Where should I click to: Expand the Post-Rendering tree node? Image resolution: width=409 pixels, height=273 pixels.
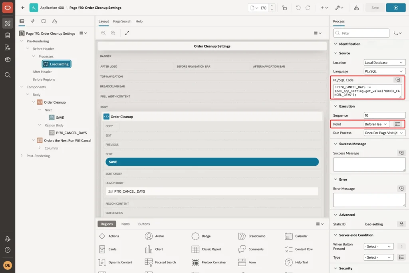point(22,155)
